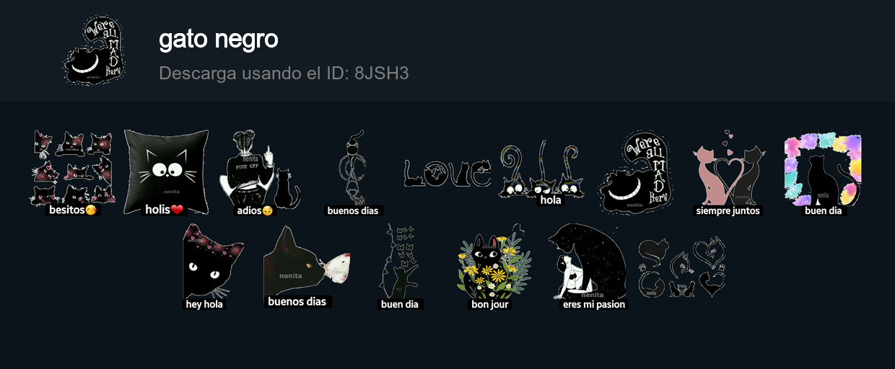The height and width of the screenshot is (369, 895).
Task: Open the first "buenos dias" hanging cat sticker
Action: 353,173
